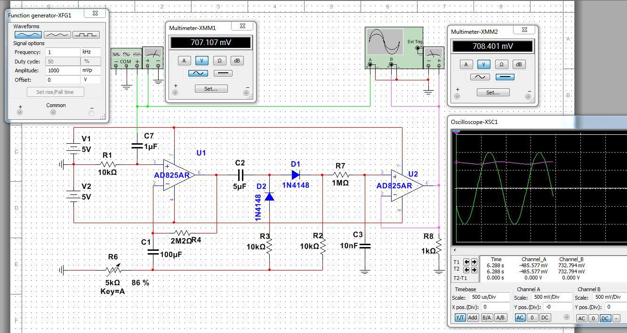
Task: Select triangle waveform in function generator
Action: (x=57, y=35)
